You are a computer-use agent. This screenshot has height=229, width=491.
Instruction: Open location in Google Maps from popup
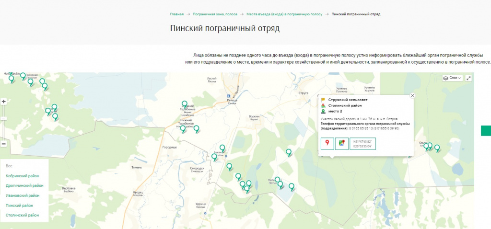click(x=342, y=144)
